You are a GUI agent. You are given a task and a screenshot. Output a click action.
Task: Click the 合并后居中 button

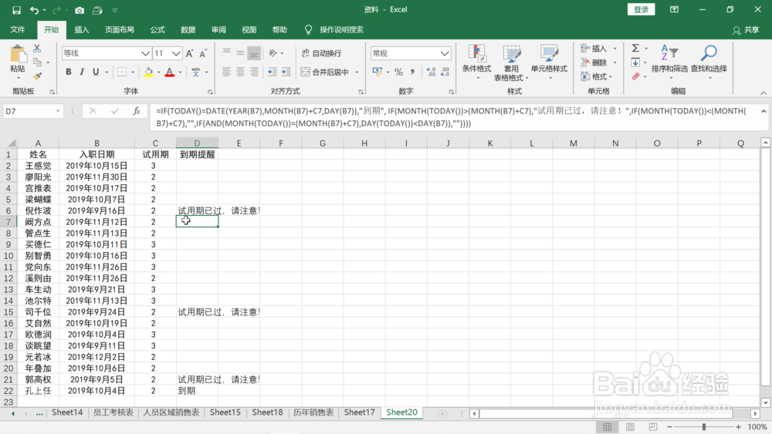click(x=325, y=72)
